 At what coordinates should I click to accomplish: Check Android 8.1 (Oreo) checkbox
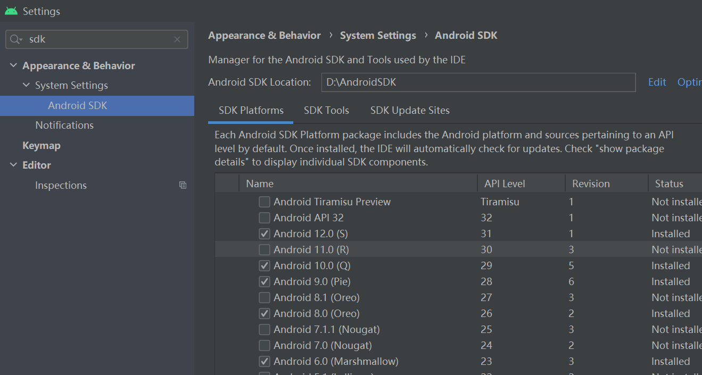pos(264,297)
